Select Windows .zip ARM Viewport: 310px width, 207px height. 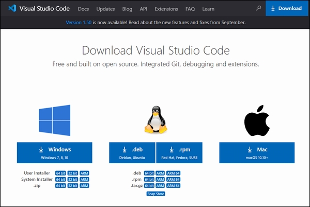pos(84,186)
